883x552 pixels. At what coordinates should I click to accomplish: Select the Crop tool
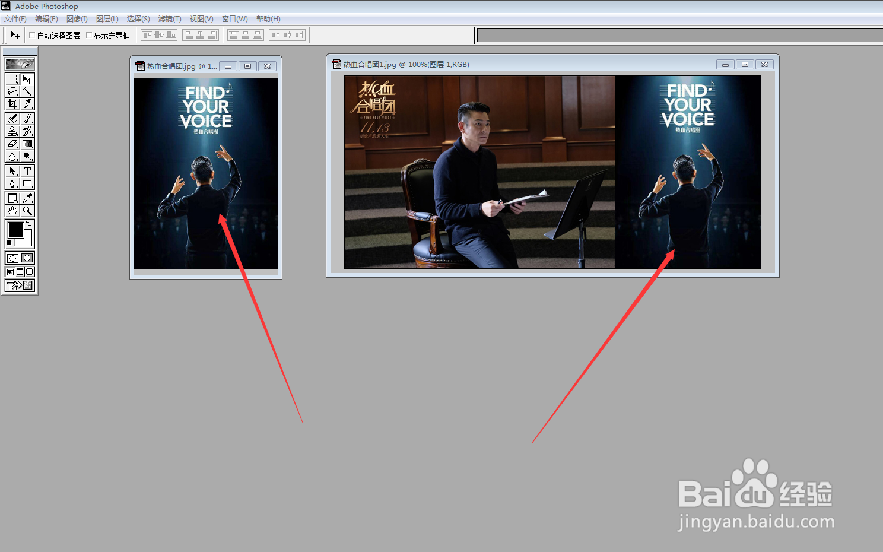click(x=12, y=104)
